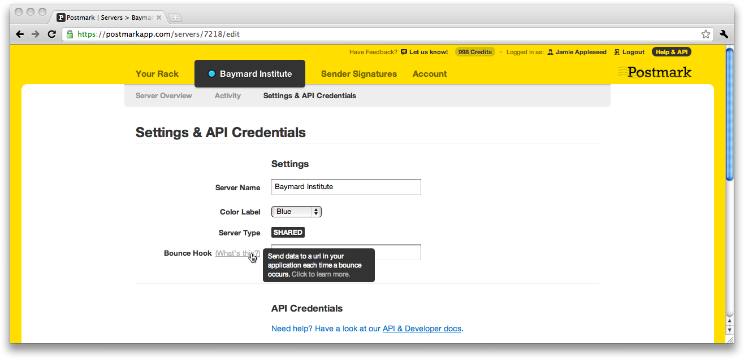744x359 pixels.
Task: Click the back navigation arrow
Action: point(20,34)
